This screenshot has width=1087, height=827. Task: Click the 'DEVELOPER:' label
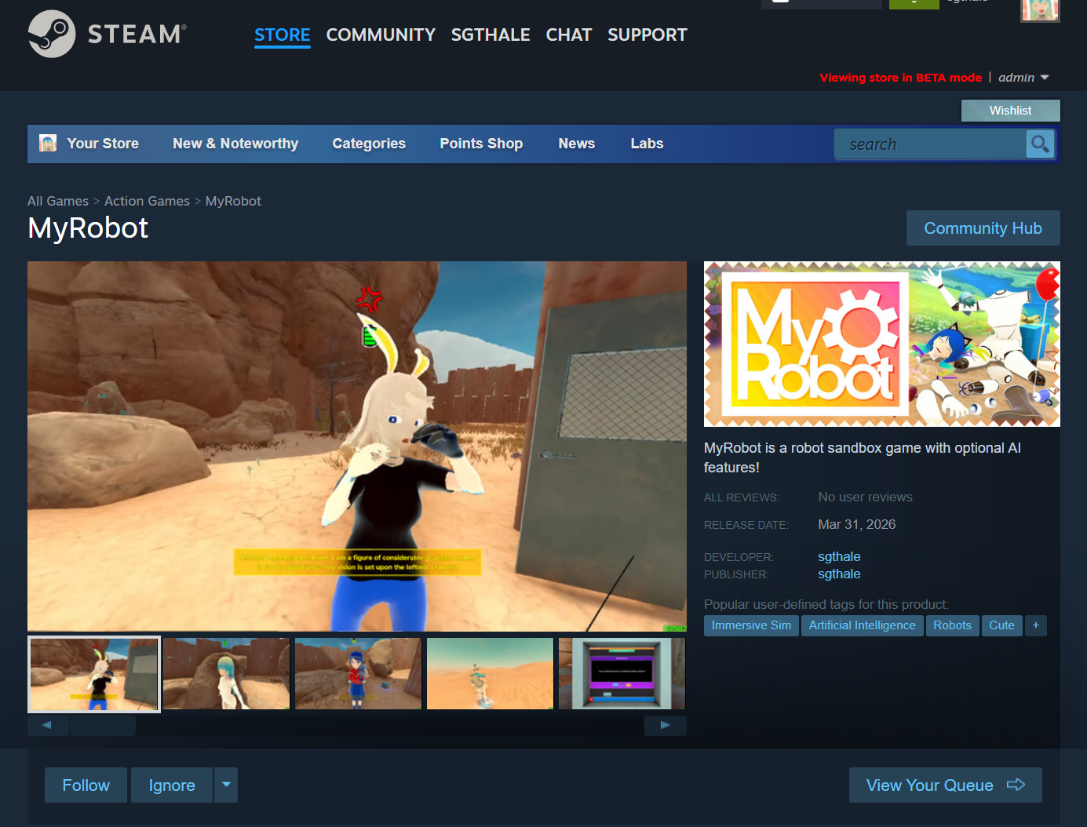pos(739,558)
